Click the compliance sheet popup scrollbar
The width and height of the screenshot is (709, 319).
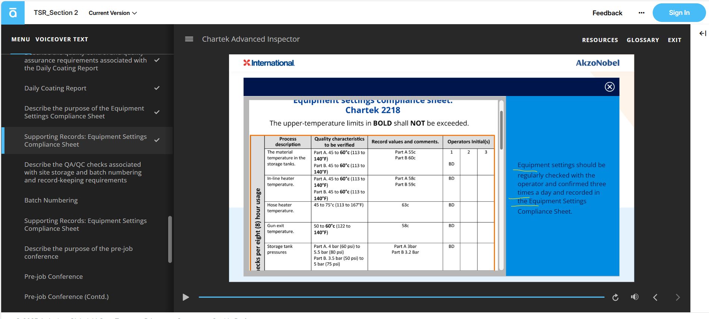tap(501, 130)
